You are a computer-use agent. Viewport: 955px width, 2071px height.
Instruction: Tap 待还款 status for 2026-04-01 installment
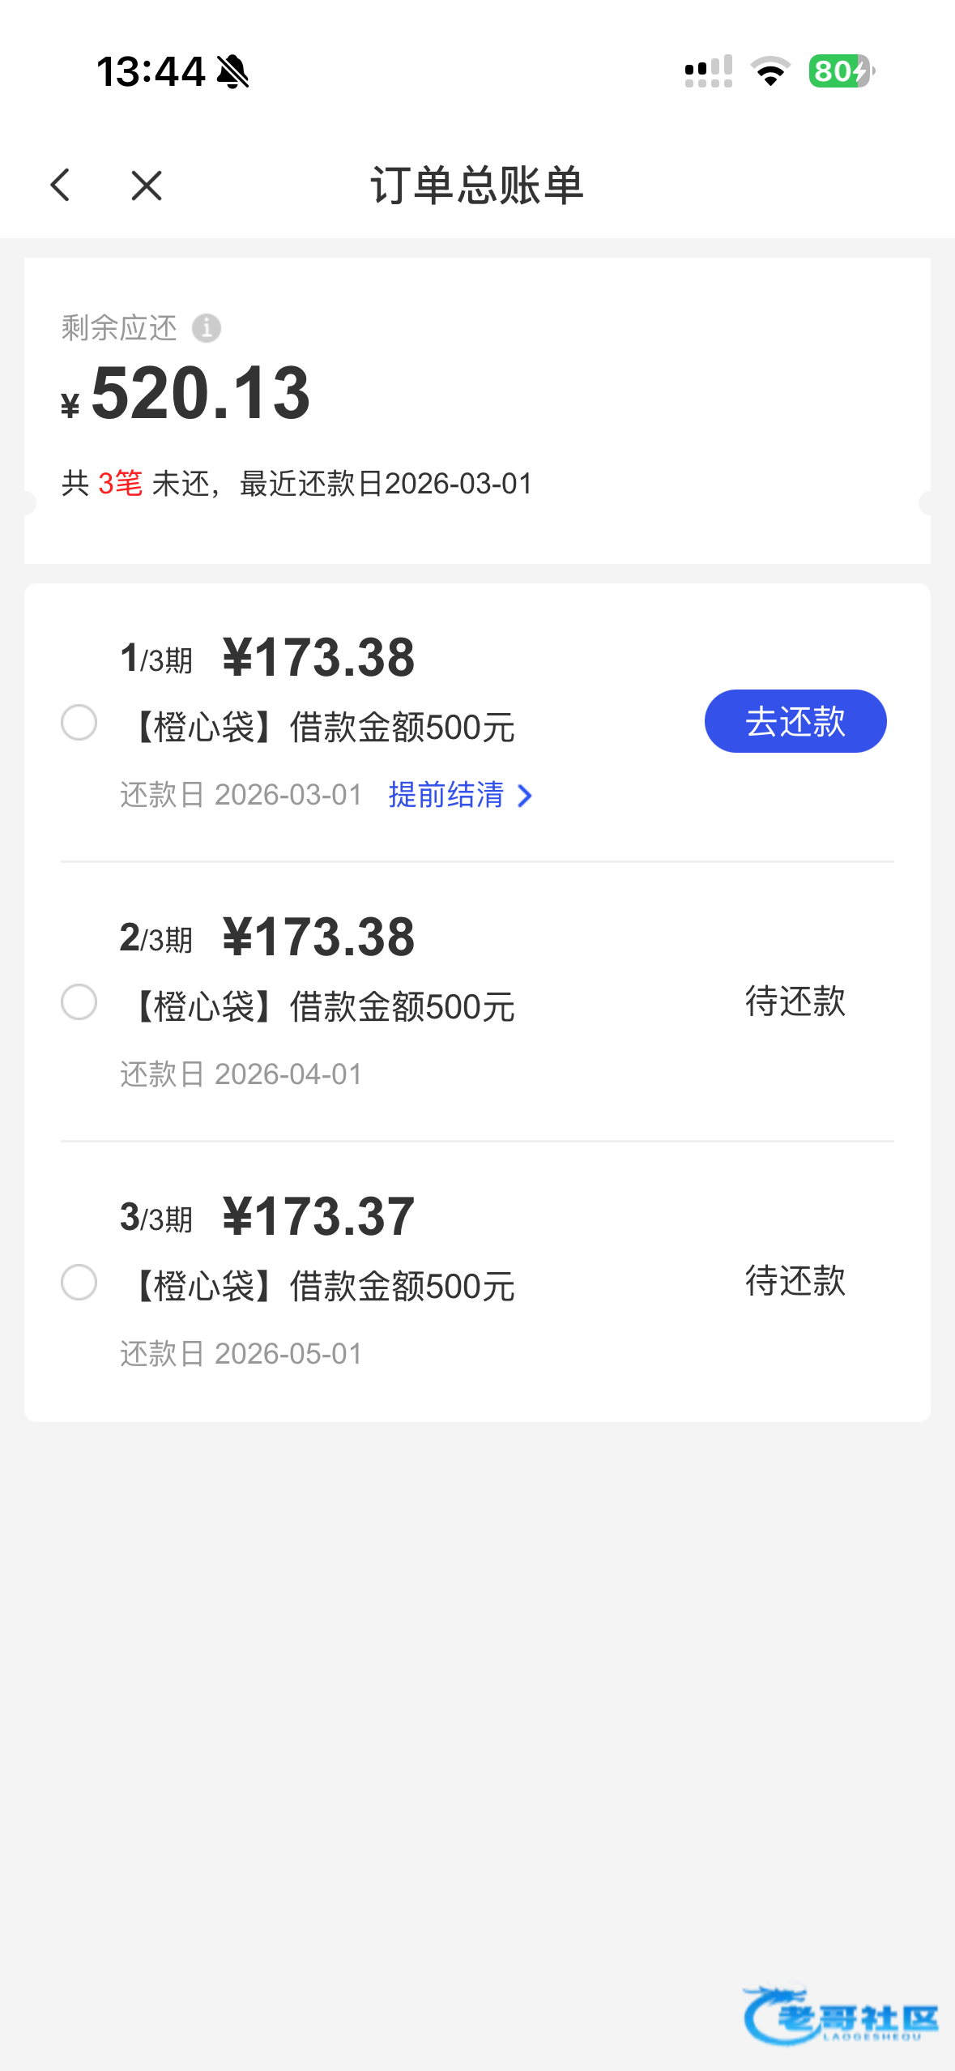(x=795, y=1001)
